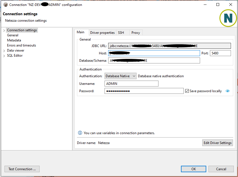The height and width of the screenshot is (177, 238).
Task: Click the DBeaver icon in the title bar
Action: [x=6, y=4]
